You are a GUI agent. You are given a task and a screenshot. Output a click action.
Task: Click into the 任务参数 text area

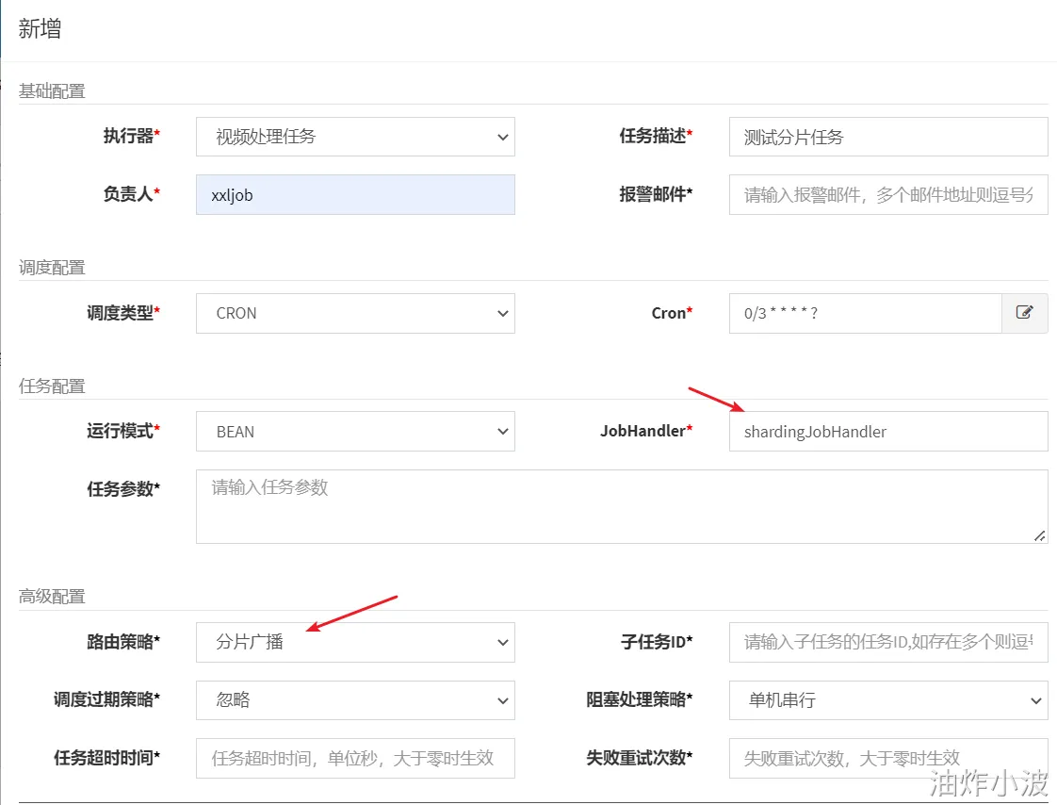(622, 507)
